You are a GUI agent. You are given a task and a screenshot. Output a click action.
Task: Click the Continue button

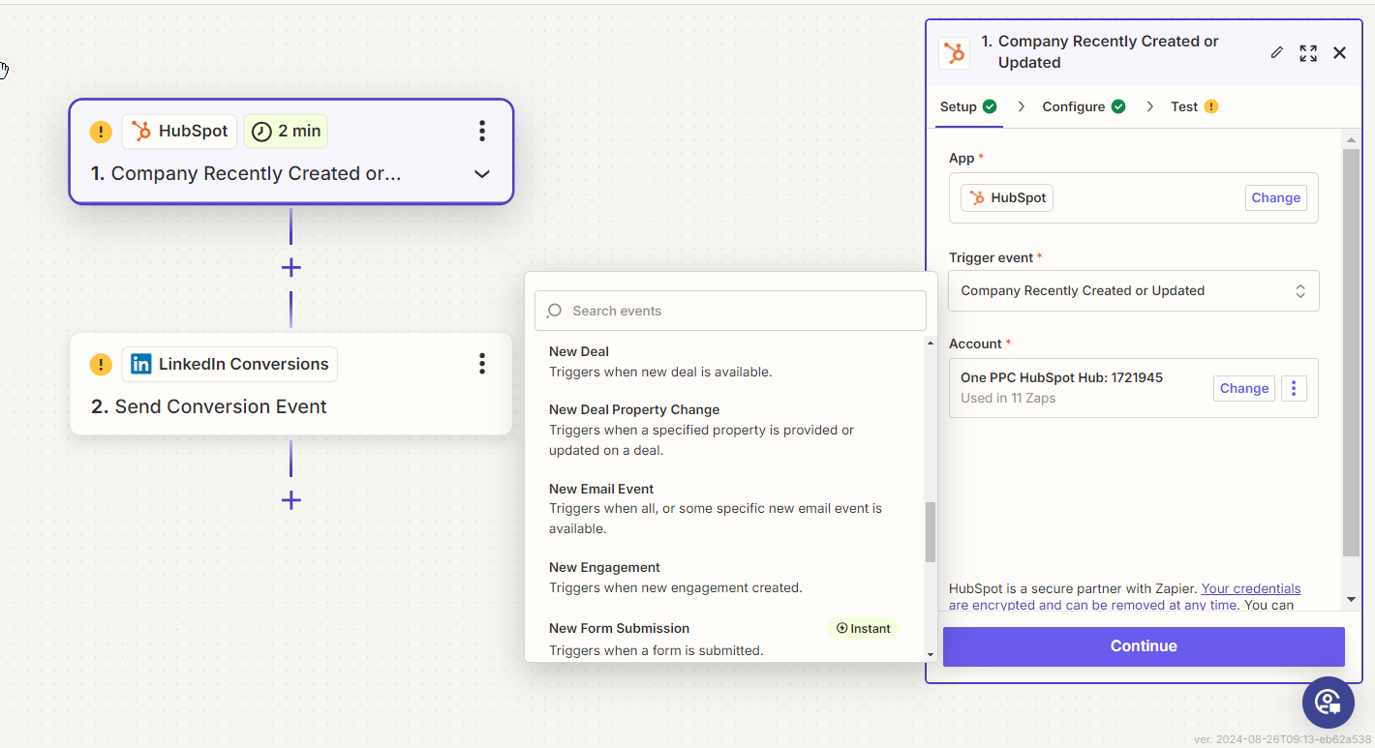click(x=1144, y=646)
